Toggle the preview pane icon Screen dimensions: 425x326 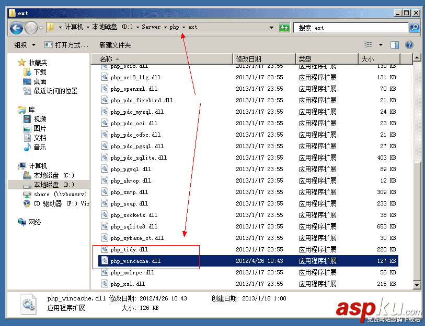click(x=394, y=44)
